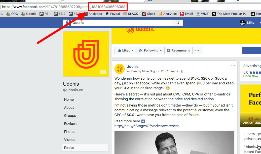Image resolution: width=261 pixels, height=154 pixels.
Task: Click in the Facebook search field
Action: tap(121, 23)
